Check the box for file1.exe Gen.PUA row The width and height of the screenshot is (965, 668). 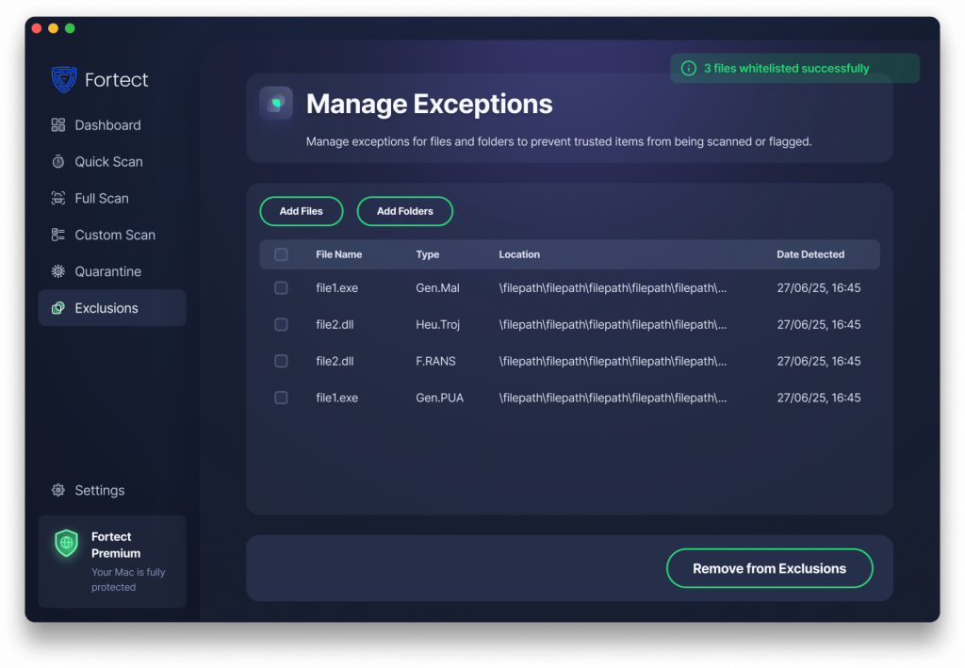(281, 398)
